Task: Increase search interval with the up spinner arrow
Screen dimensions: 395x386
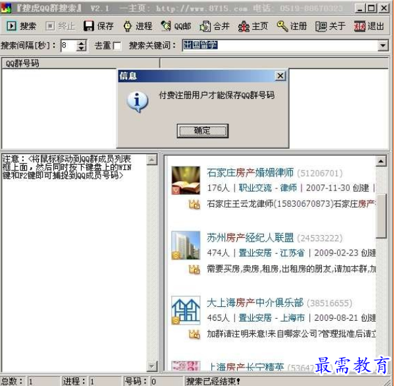Action: (x=82, y=43)
